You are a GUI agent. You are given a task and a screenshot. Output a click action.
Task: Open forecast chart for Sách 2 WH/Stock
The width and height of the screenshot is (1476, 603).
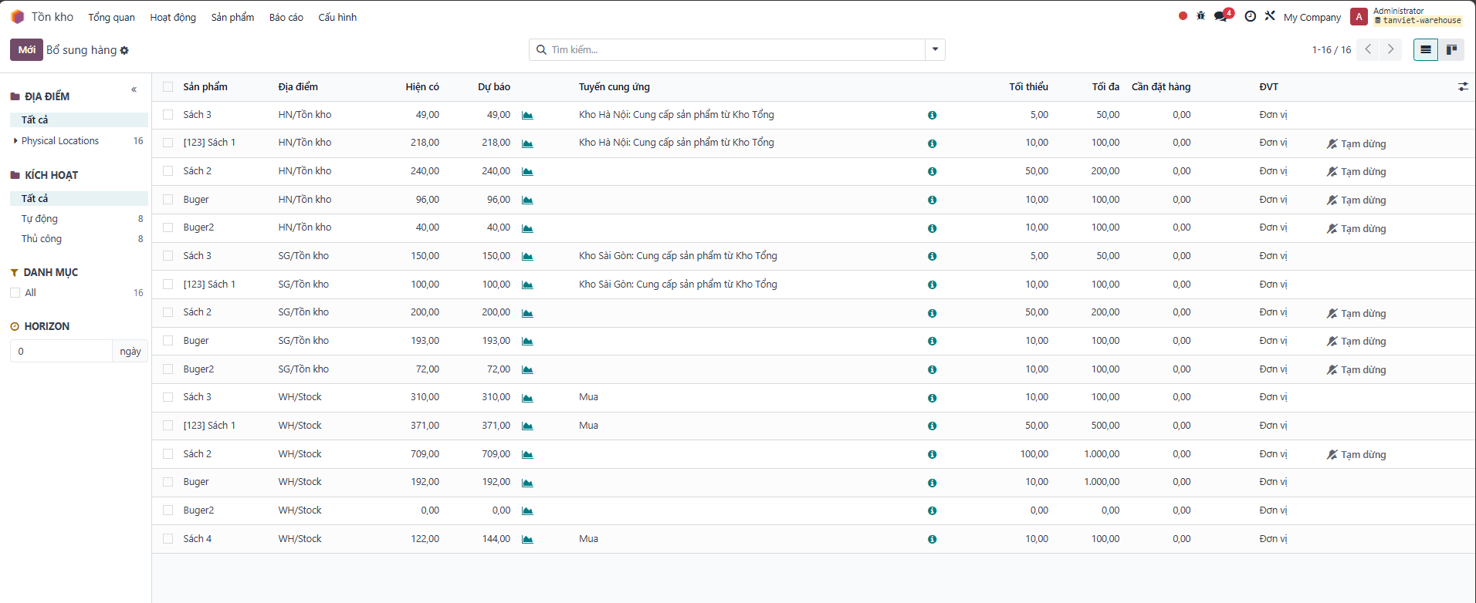pos(527,455)
